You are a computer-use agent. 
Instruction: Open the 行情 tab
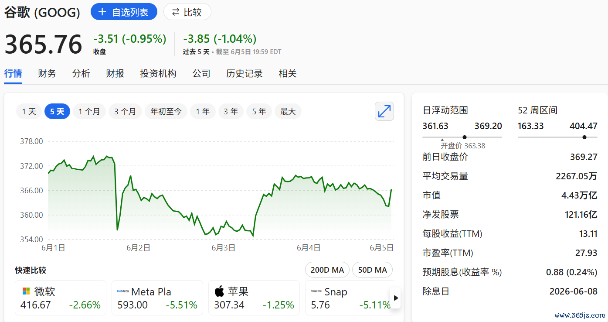tap(13, 73)
